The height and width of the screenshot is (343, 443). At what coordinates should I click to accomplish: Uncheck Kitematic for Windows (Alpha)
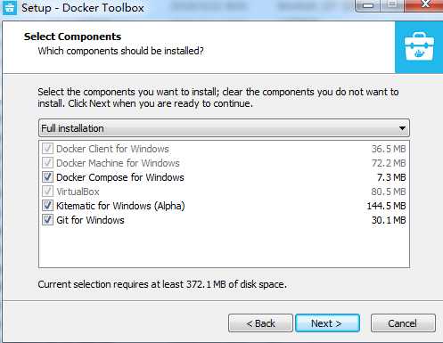point(47,206)
